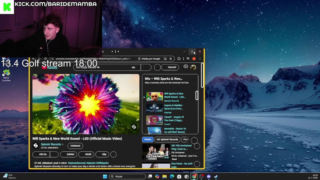Screen dimensions: 320x180
Task: Open the Windows Start menu
Action: coord(105,176)
